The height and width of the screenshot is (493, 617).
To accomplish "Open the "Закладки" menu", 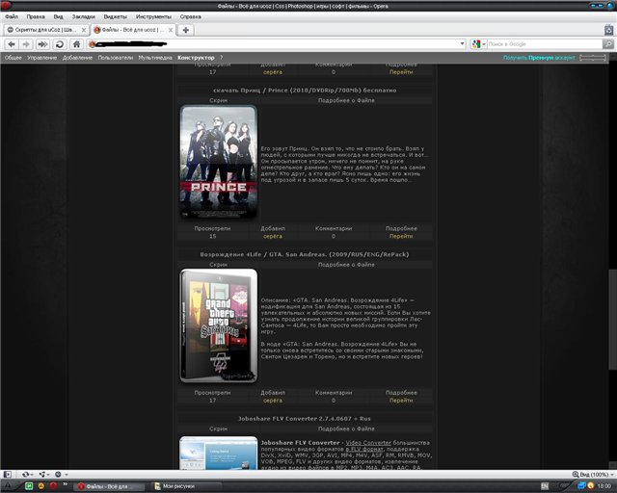I will point(84,16).
